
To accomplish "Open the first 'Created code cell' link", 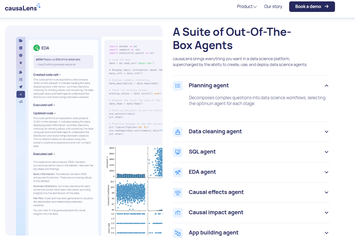I will [x=47, y=75].
